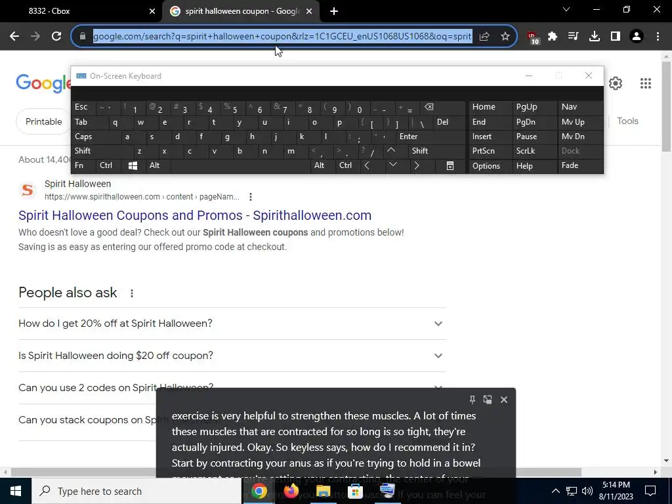
Task: Open Chrome three-dot menu
Action: (x=658, y=37)
